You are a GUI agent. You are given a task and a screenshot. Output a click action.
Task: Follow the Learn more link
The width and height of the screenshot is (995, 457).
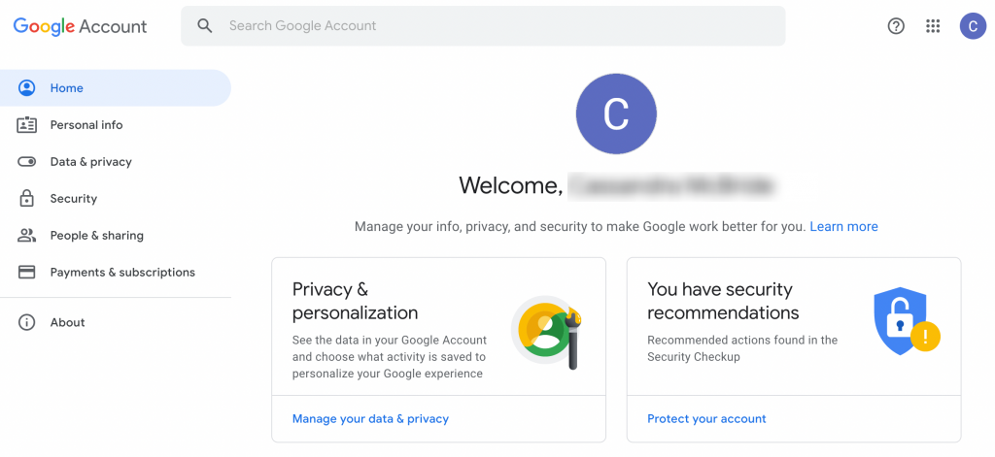click(x=843, y=227)
